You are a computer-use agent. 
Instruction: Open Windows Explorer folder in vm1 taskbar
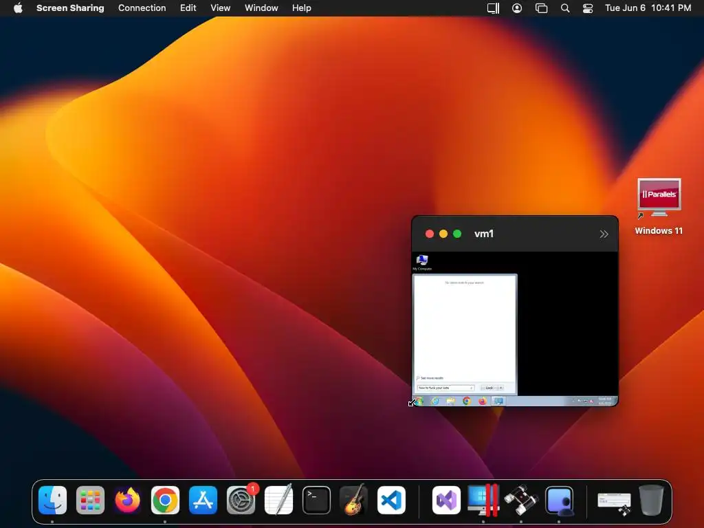point(451,401)
